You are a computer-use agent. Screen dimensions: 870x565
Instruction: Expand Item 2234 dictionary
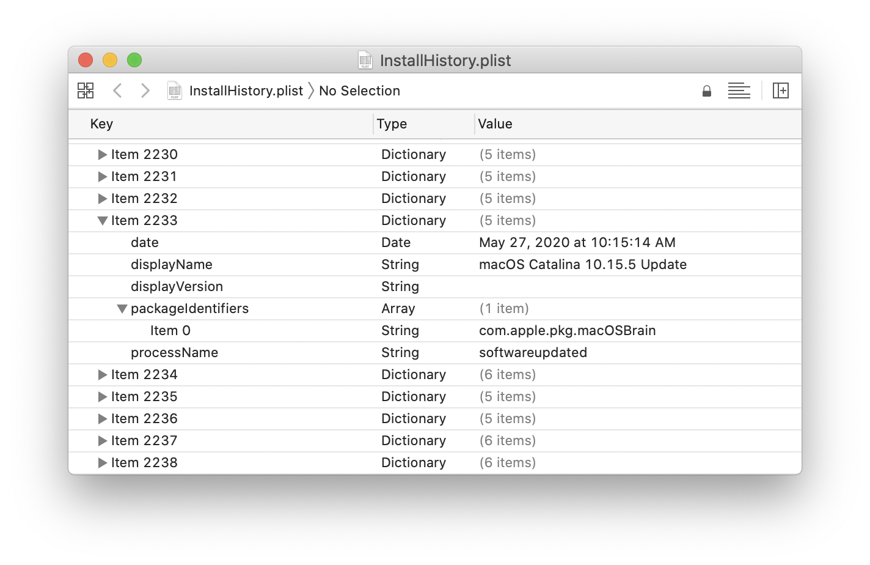pyautogui.click(x=103, y=375)
